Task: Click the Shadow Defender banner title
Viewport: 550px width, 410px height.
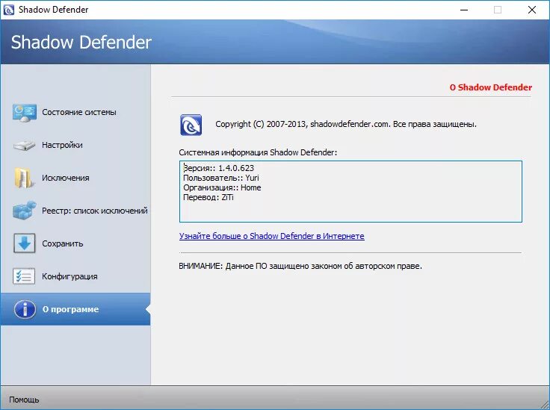Action: coord(81,43)
